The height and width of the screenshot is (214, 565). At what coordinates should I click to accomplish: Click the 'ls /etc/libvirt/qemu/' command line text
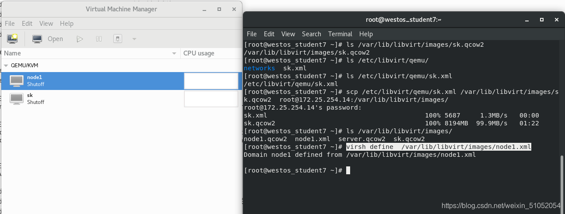[387, 60]
